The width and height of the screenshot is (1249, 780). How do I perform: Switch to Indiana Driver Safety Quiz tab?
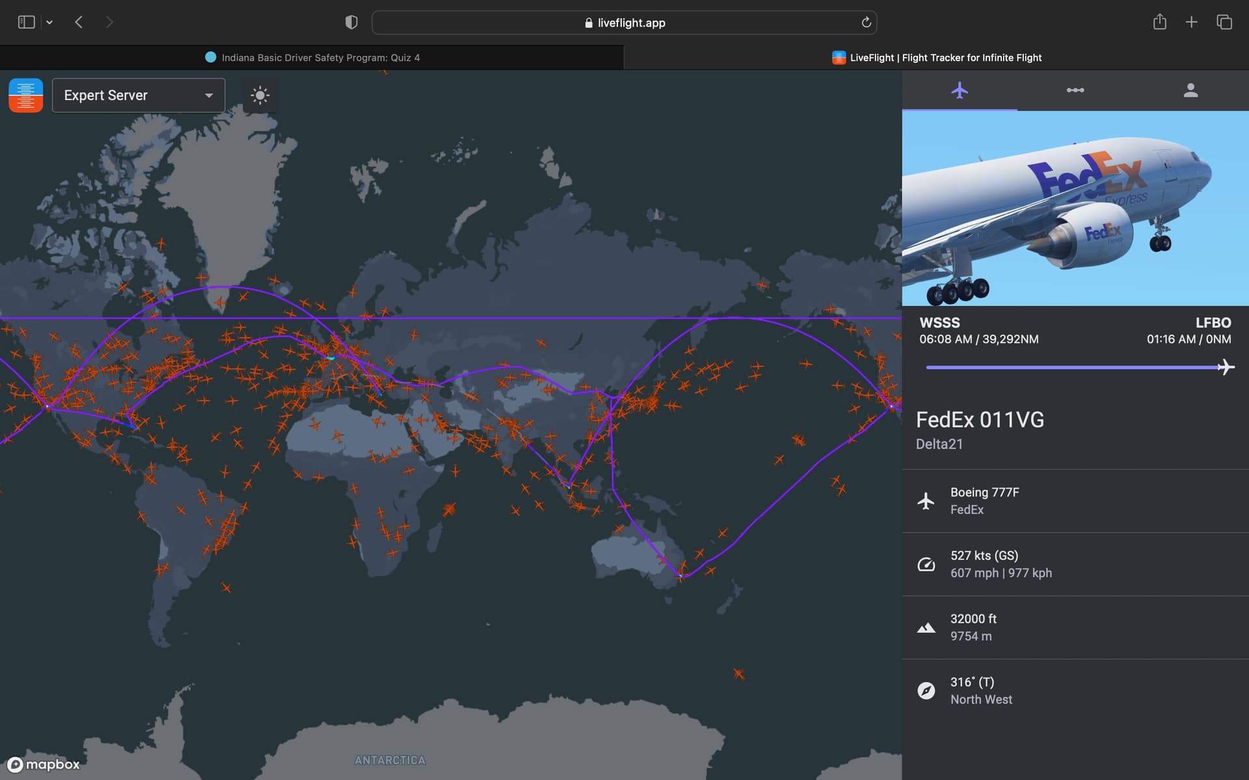click(x=312, y=58)
